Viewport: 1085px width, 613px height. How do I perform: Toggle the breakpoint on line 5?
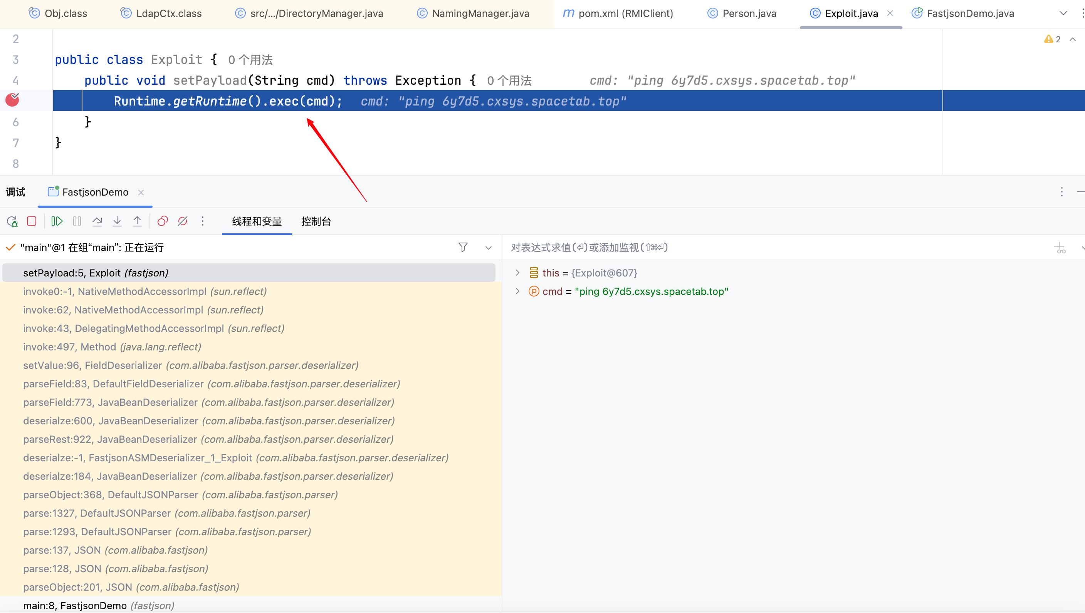12,100
